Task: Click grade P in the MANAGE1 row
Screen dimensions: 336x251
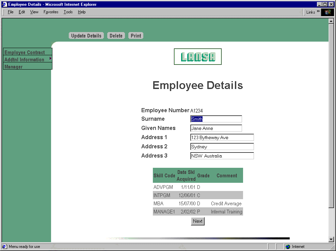Action: [x=198, y=212]
